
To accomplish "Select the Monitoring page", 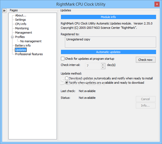I will click(x=22, y=28).
